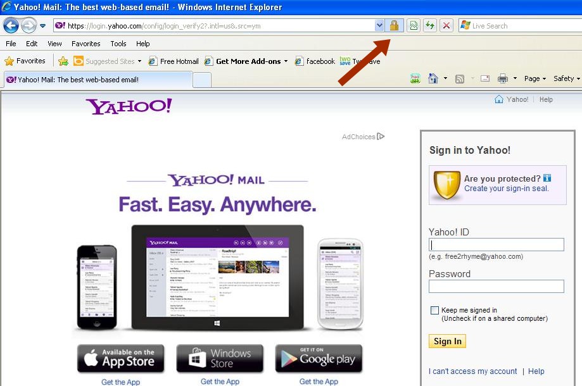This screenshot has width=582, height=386.
Task: Click the Help link in page header
Action: click(546, 99)
